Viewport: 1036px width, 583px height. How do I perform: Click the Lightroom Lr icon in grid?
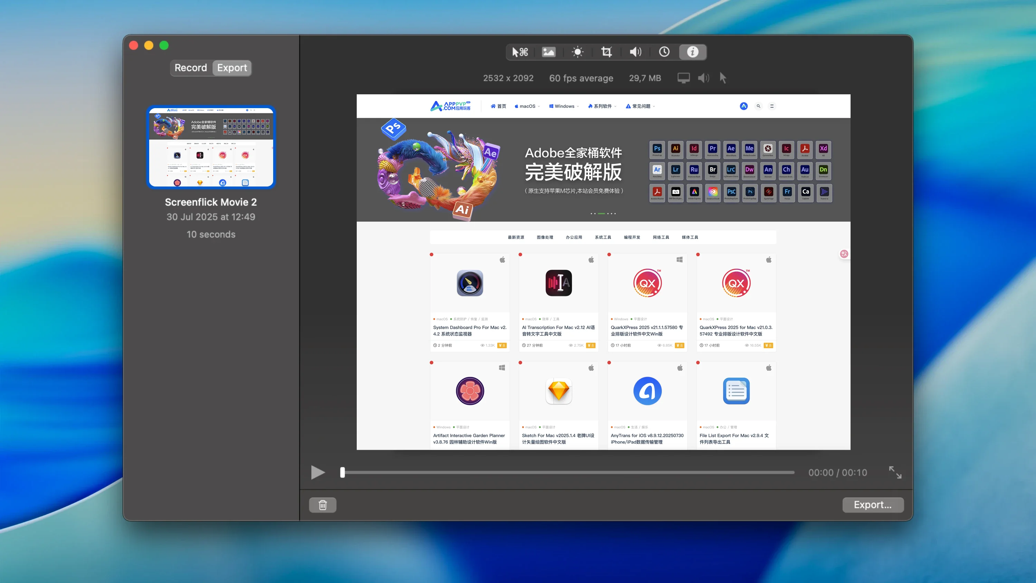[676, 171]
